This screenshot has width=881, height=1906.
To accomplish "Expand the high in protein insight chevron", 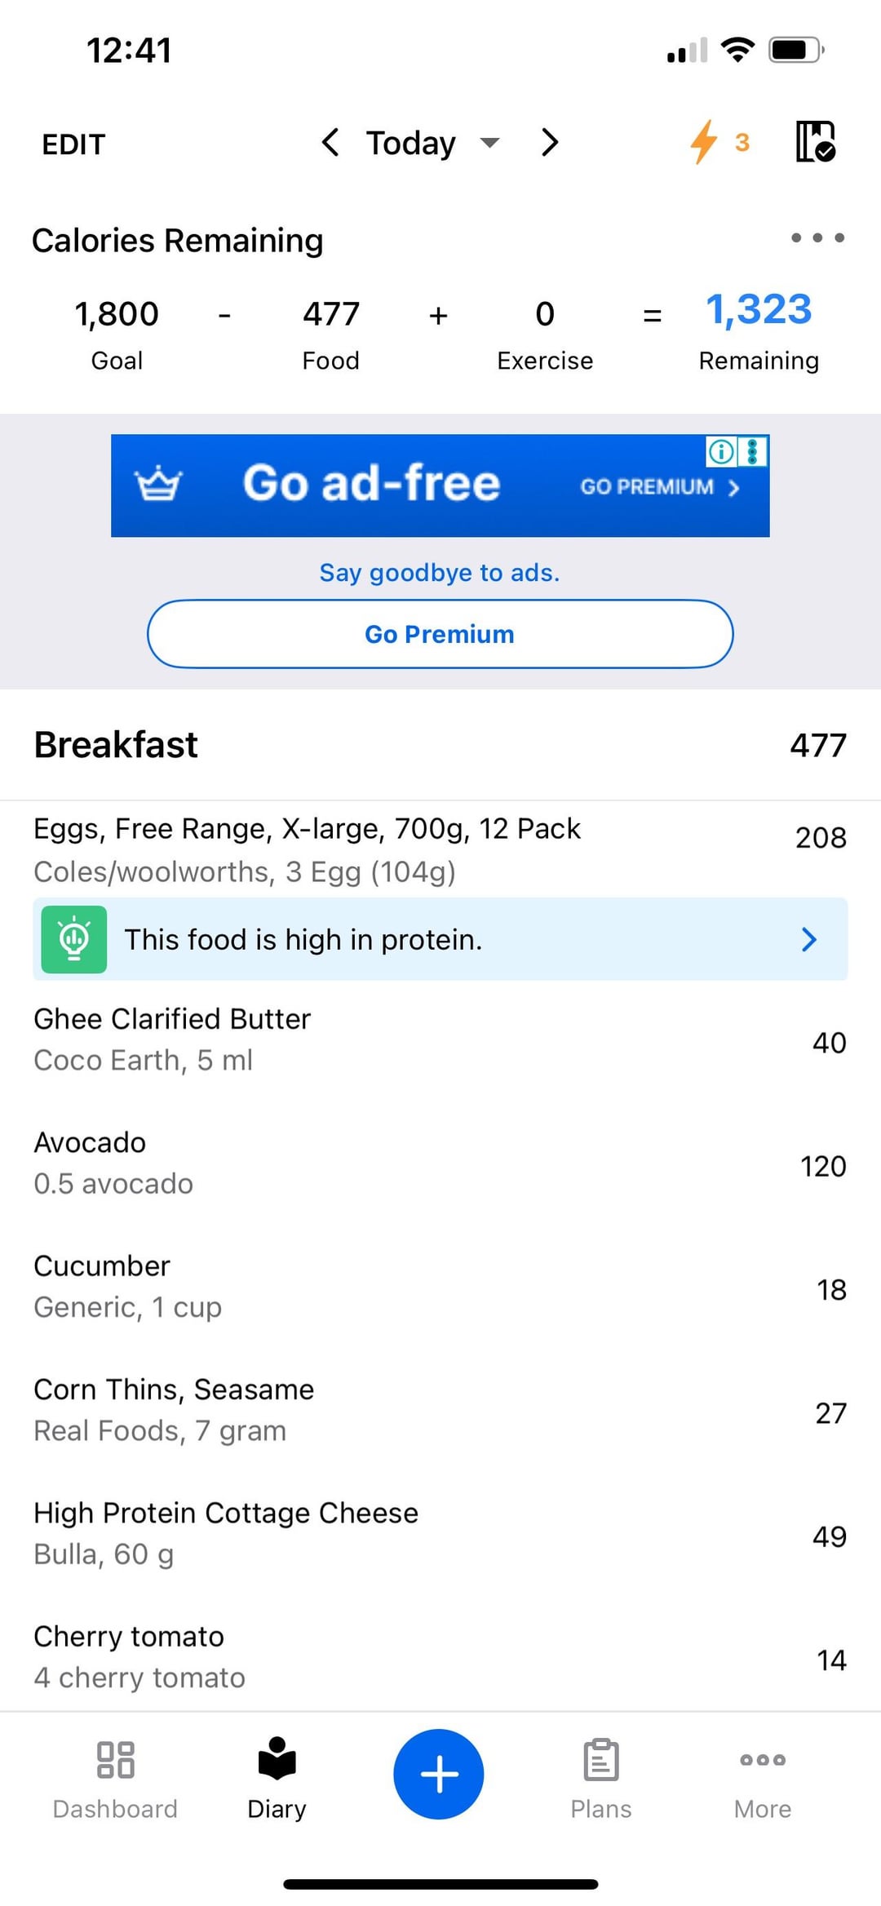I will coord(808,939).
